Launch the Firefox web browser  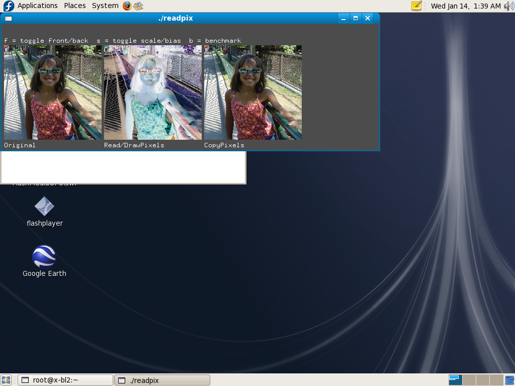tap(127, 6)
